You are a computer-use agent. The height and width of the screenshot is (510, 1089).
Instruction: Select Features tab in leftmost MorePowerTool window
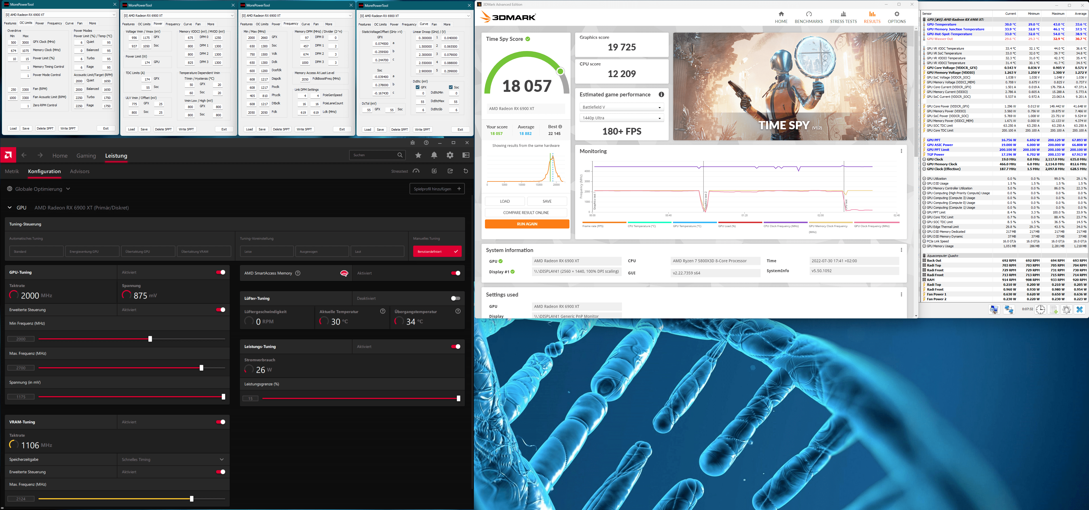tap(10, 23)
